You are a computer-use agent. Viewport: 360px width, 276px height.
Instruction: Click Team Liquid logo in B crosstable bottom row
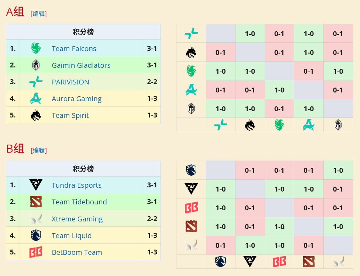(221, 262)
